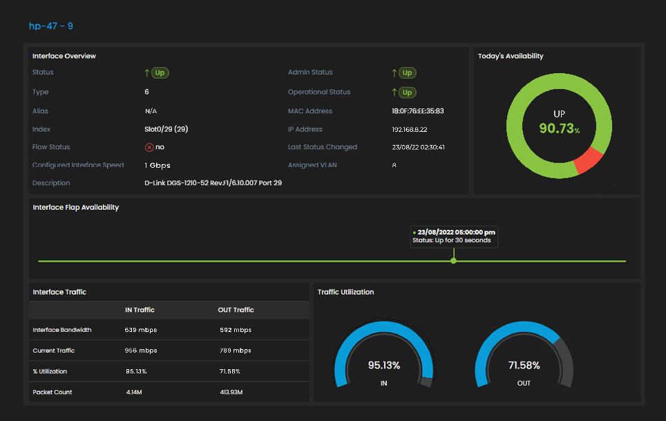Click the 789 mbps current traffic cell
The width and height of the screenshot is (666, 421).
point(236,351)
